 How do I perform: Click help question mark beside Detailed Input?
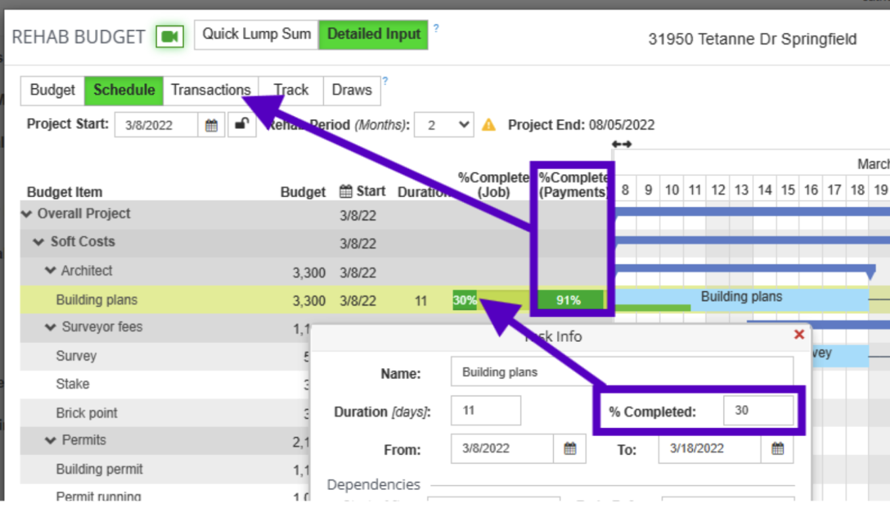click(x=436, y=28)
